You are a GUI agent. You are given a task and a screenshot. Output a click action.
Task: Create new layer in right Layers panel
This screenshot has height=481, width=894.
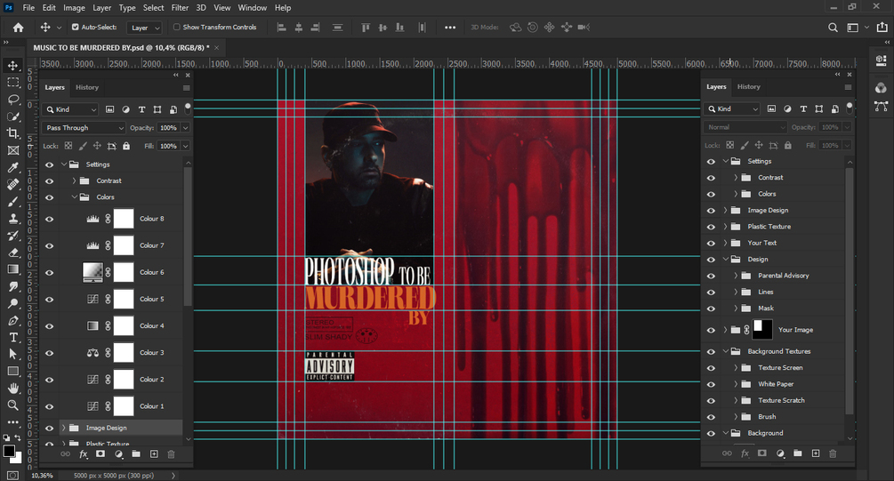click(x=816, y=453)
